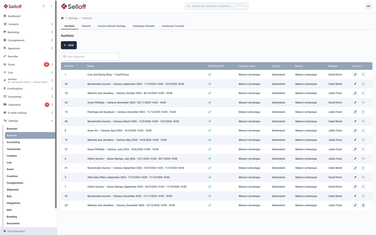Click the Selloff logo in the header

pos(73,6)
